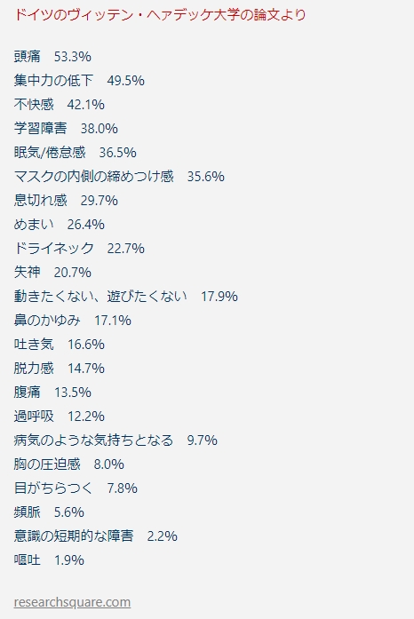Select the 失神 20.7% entry
The width and height of the screenshot is (414, 619).
tap(52, 273)
